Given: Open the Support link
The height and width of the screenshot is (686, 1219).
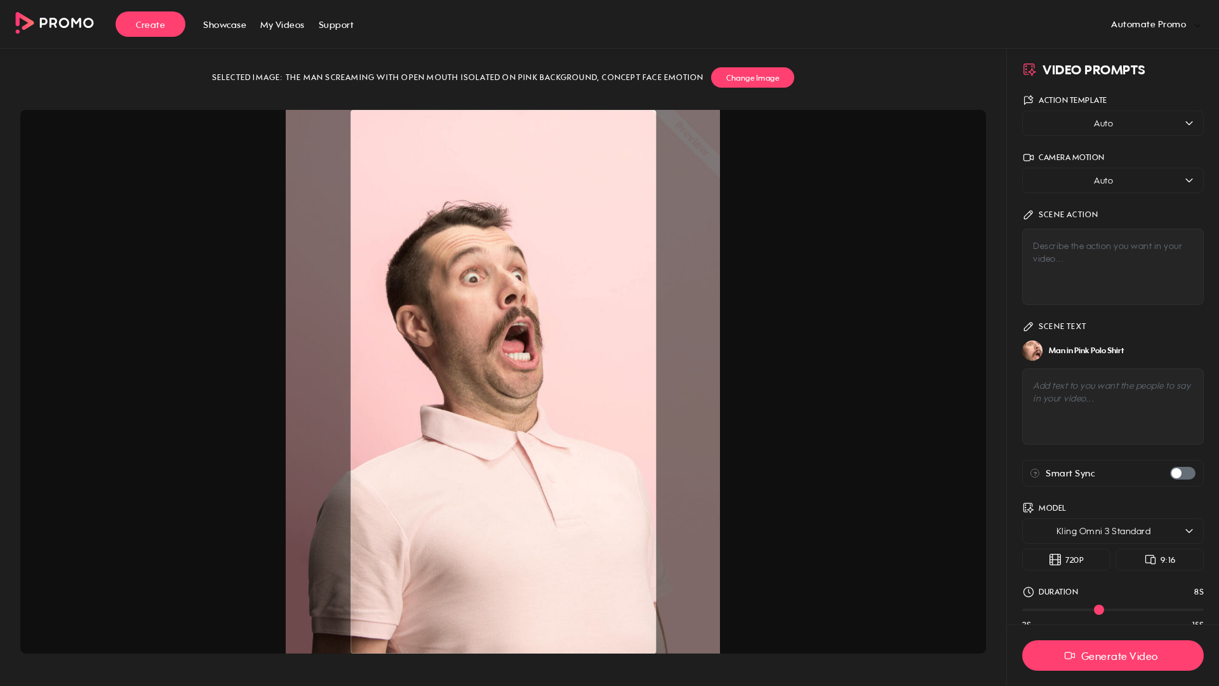Looking at the screenshot, I should point(336,25).
